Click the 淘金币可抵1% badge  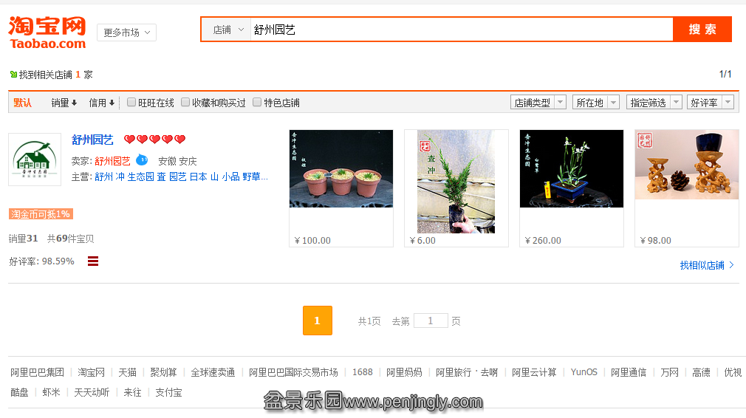(x=41, y=214)
